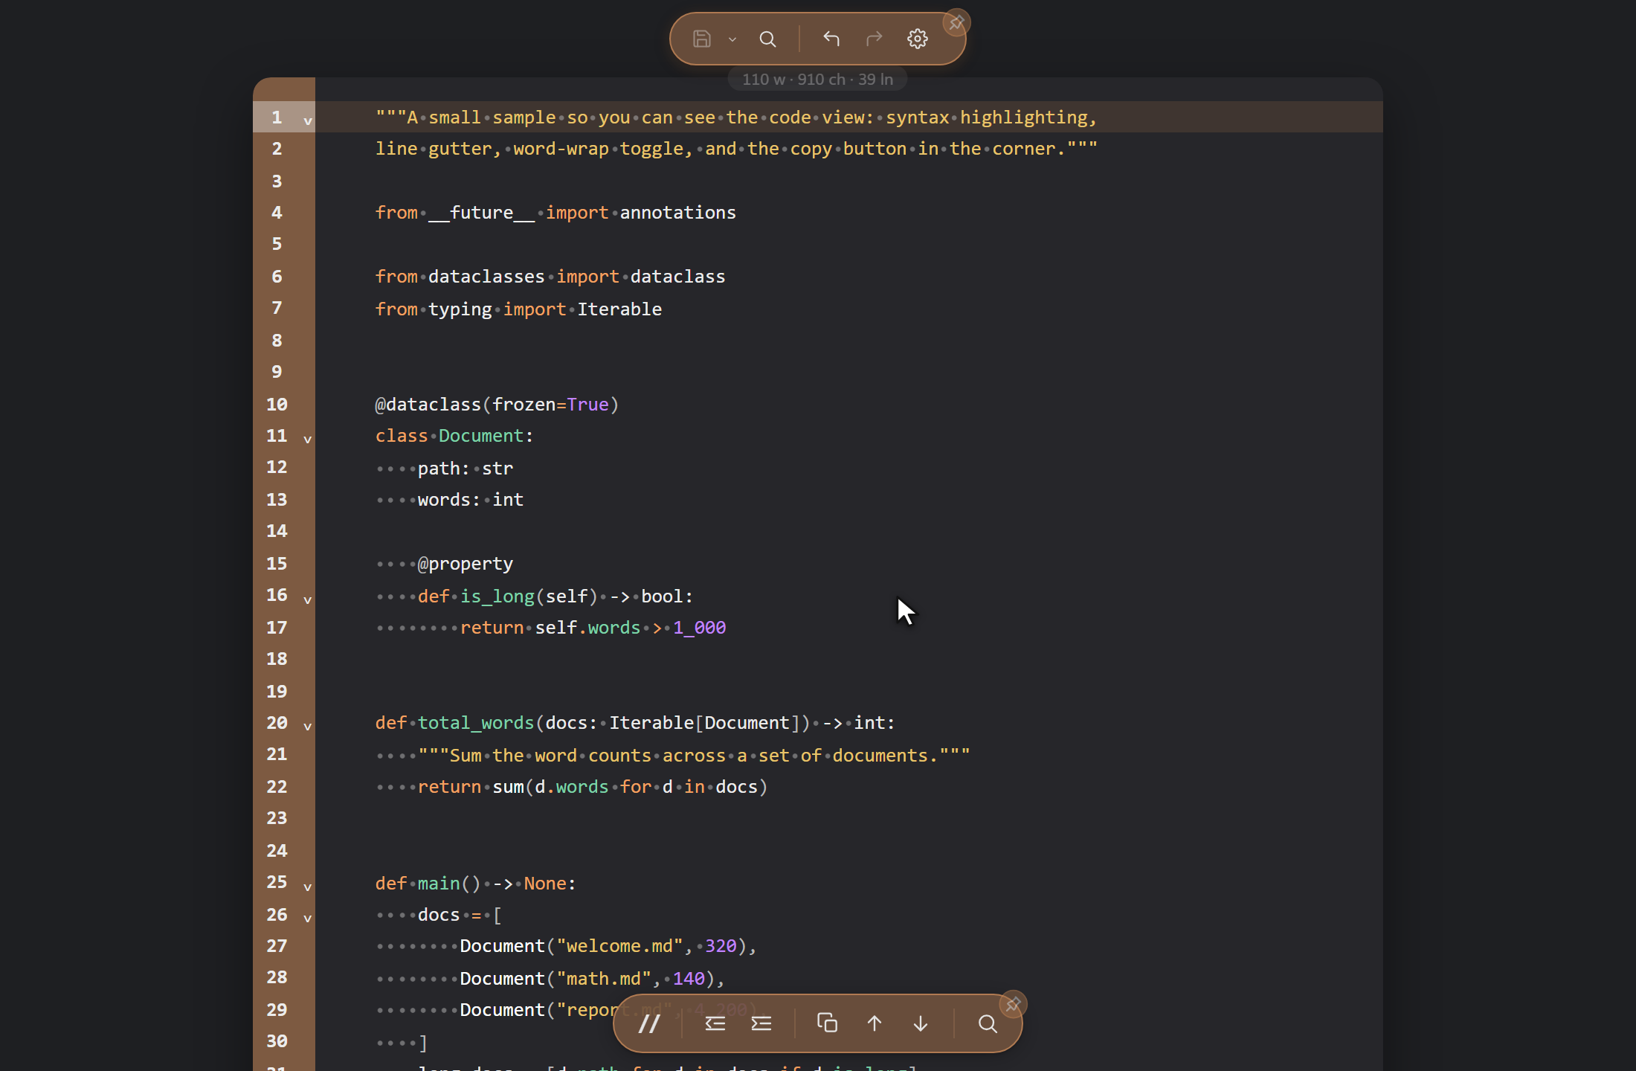Toggle line comment with the // button

coord(649,1023)
